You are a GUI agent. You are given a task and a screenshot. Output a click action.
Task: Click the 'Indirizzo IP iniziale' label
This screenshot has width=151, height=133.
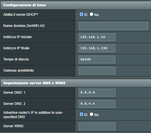coord(17,37)
